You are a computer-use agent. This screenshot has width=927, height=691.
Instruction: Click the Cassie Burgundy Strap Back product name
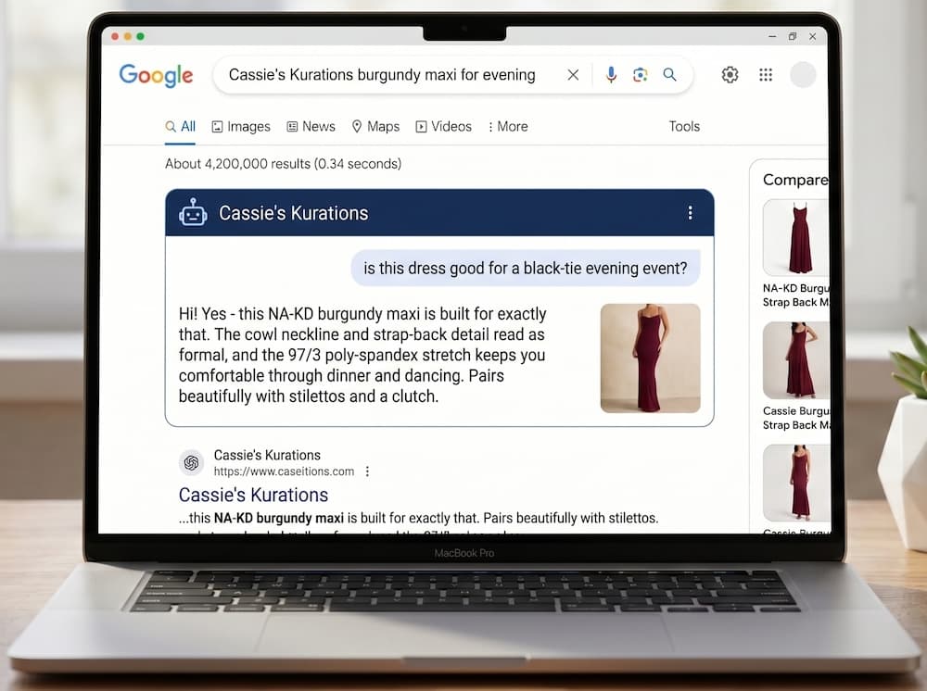[795, 418]
